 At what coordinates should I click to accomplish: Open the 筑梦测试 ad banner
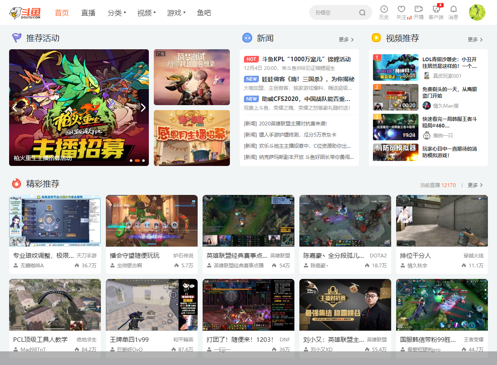click(x=192, y=77)
